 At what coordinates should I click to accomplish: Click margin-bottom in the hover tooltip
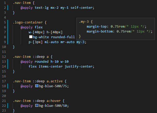pyautogui.click(x=101, y=31)
